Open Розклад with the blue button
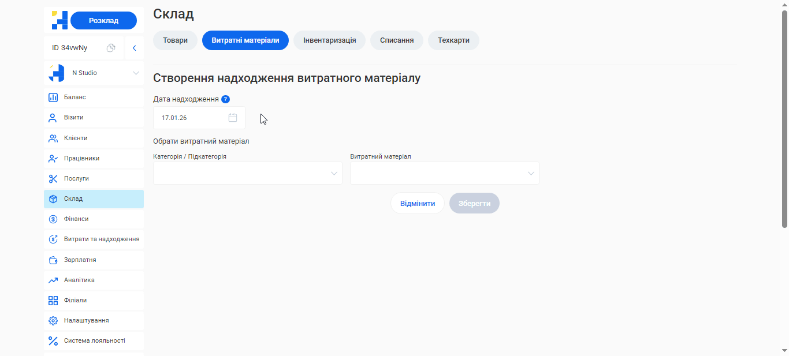 point(103,20)
